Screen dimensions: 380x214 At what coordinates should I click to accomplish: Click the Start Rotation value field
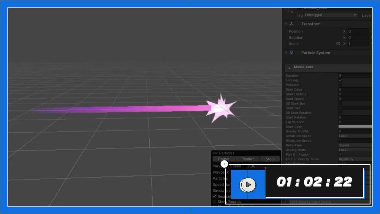point(355,117)
